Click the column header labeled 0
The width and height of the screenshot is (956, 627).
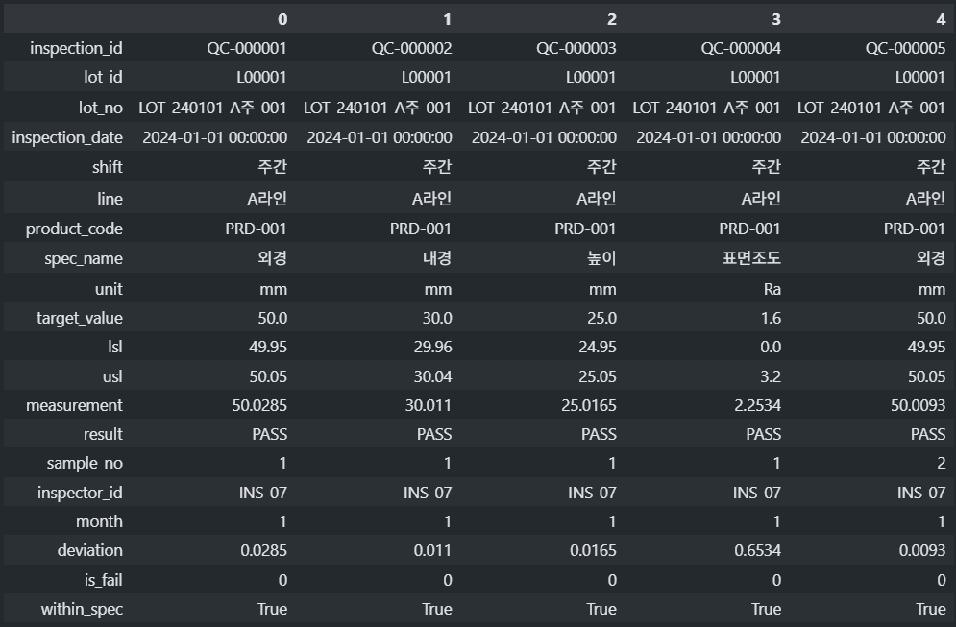282,19
